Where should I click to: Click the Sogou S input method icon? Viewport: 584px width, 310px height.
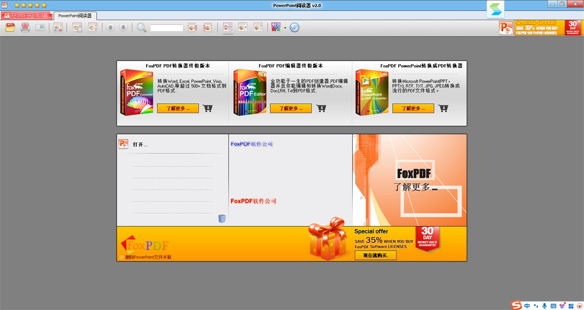coord(516,305)
